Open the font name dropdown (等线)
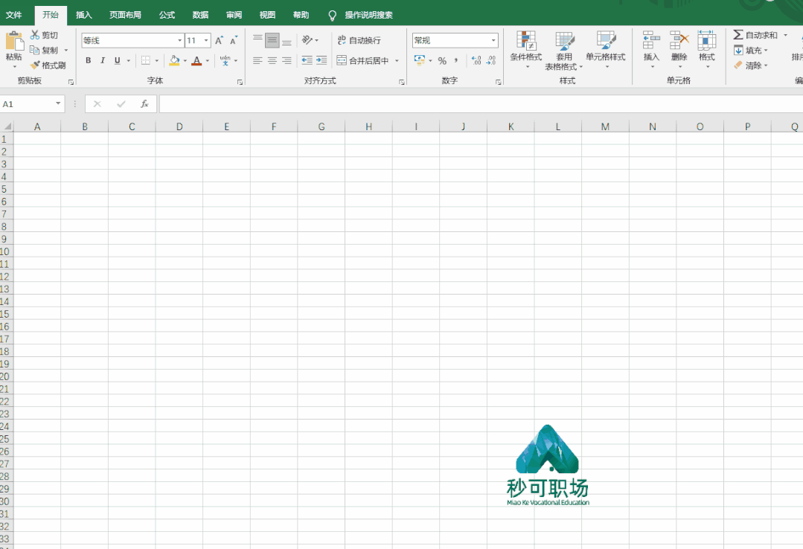Image resolution: width=803 pixels, height=549 pixels. [180, 40]
